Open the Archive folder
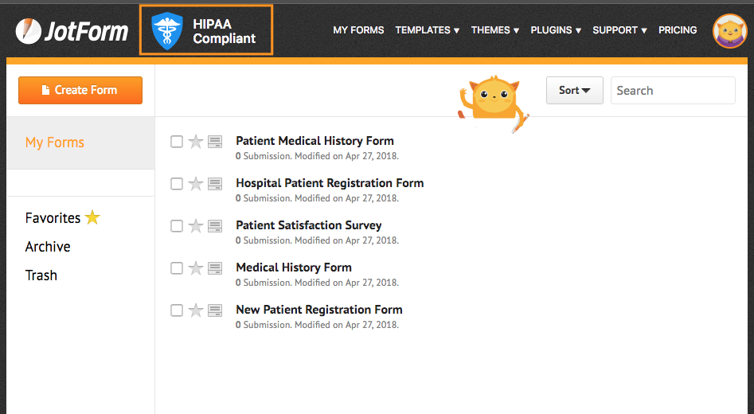 [x=48, y=247]
